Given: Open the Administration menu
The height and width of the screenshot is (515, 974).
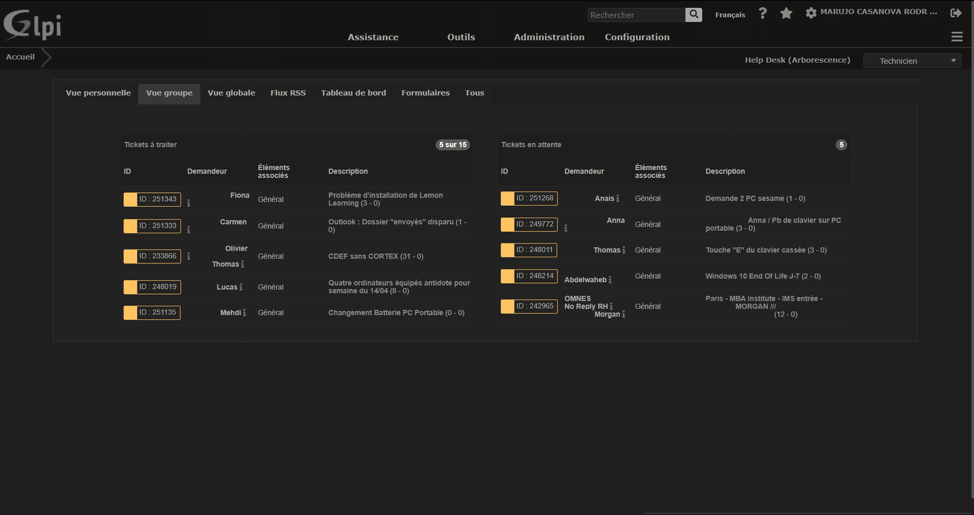Looking at the screenshot, I should click(x=548, y=37).
